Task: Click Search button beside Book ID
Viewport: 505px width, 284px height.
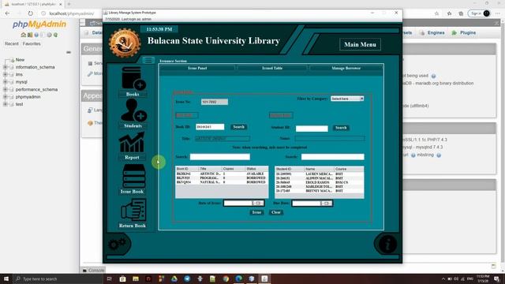Action: [x=238, y=127]
